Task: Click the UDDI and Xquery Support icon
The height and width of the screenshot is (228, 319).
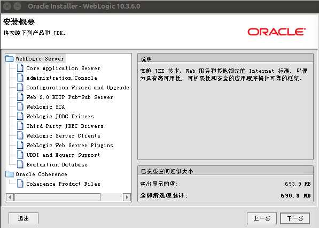Action: point(20,155)
